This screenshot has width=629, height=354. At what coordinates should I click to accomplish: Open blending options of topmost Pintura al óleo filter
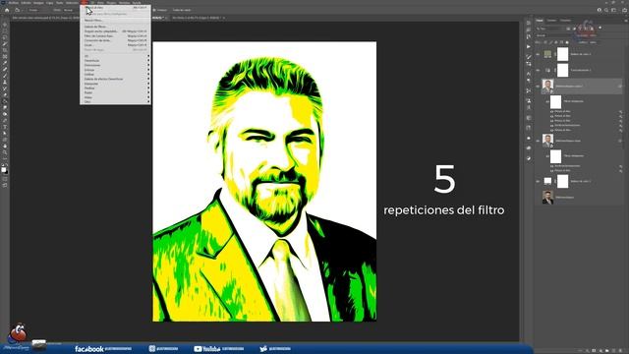click(x=620, y=111)
